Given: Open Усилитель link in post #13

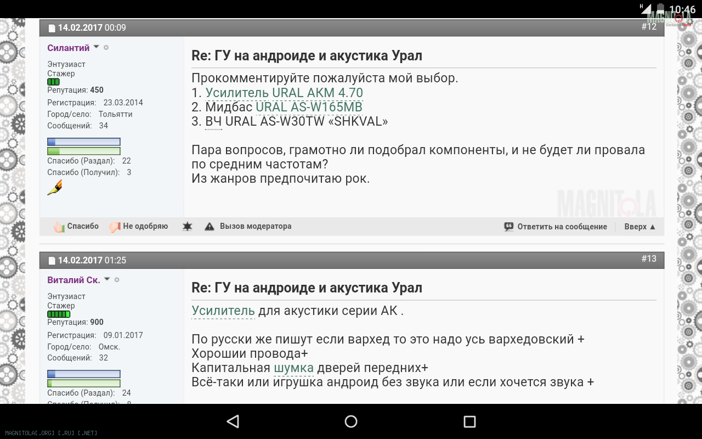Looking at the screenshot, I should pyautogui.click(x=223, y=311).
